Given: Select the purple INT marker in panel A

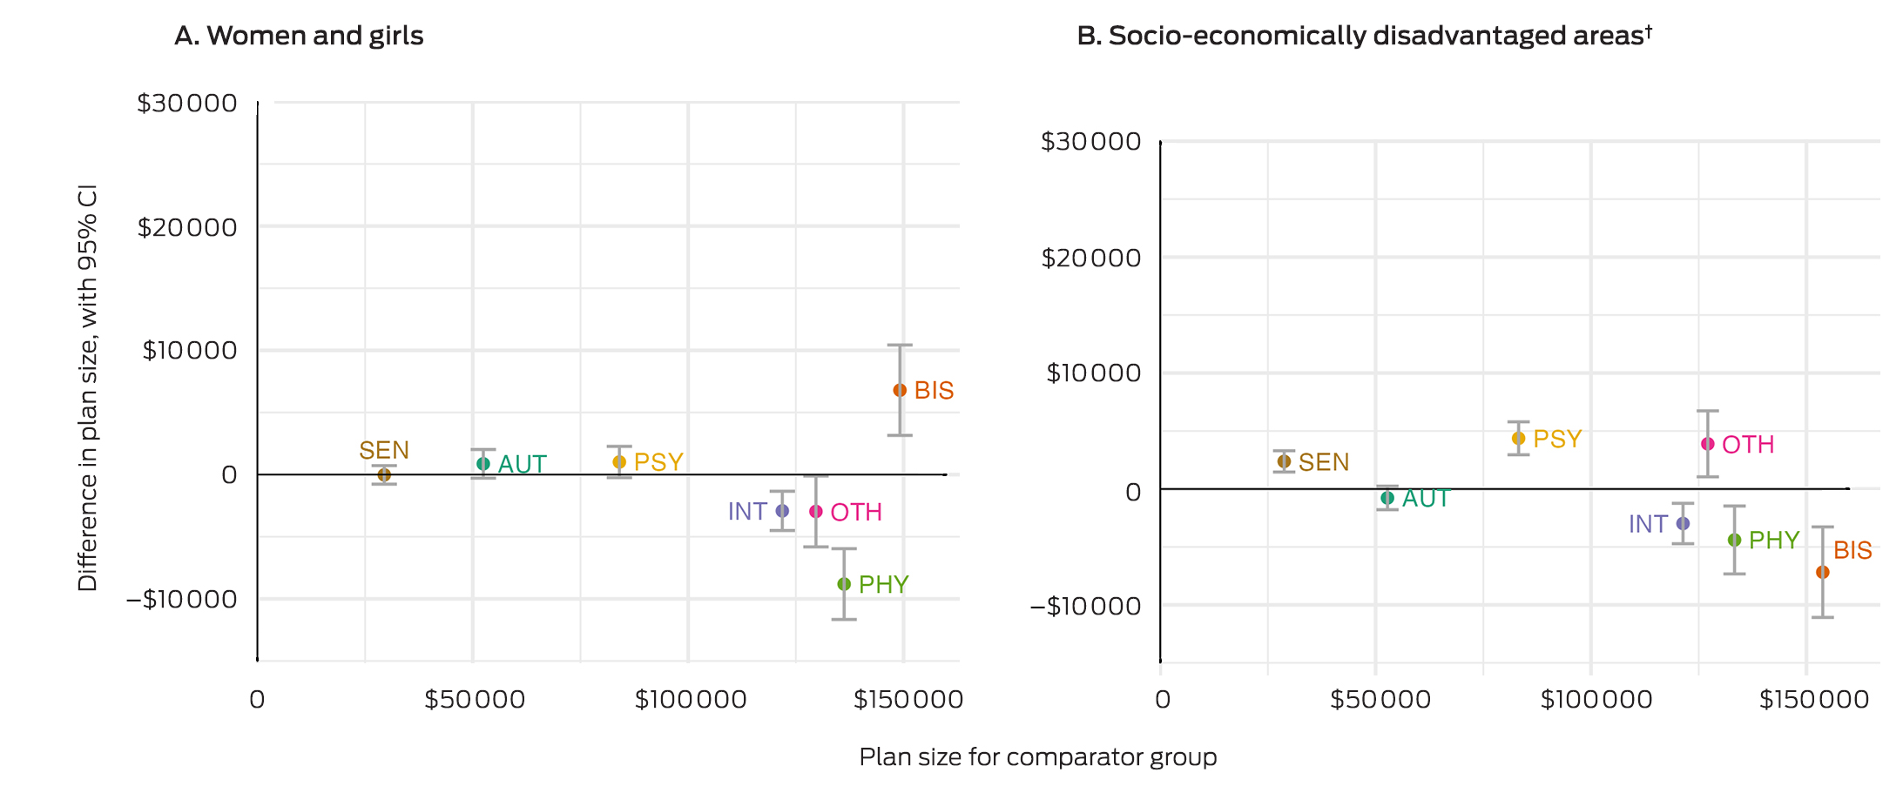Looking at the screenshot, I should click(x=782, y=511).
